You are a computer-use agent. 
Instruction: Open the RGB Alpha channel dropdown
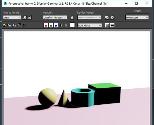(90, 26)
